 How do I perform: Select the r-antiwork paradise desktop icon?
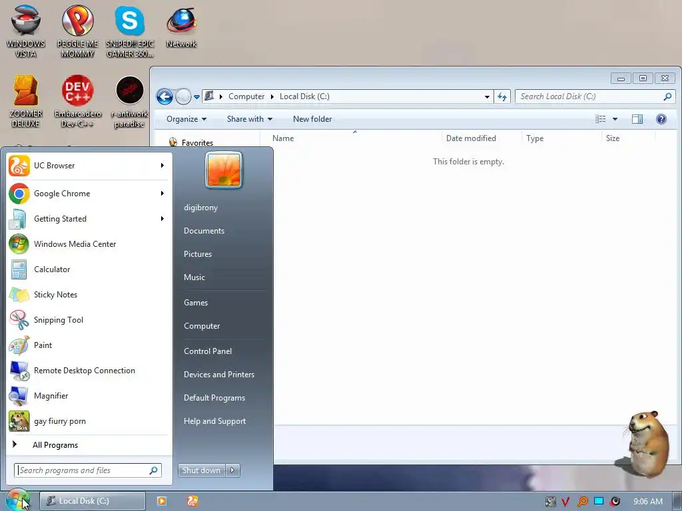click(130, 102)
